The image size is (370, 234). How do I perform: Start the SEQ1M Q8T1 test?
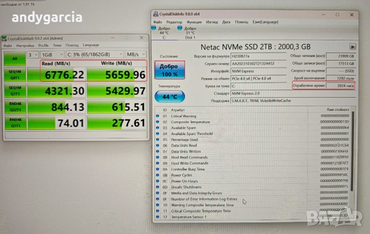point(15,75)
